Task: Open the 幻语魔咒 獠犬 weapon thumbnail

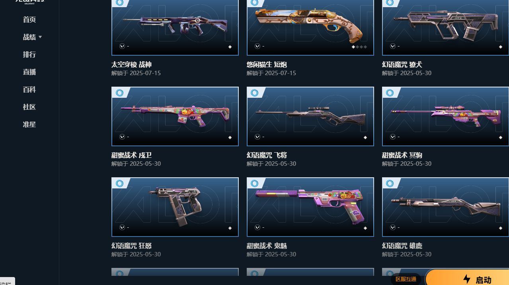Action: pyautogui.click(x=445, y=27)
